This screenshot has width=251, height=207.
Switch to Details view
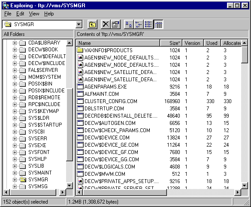coord(158,24)
